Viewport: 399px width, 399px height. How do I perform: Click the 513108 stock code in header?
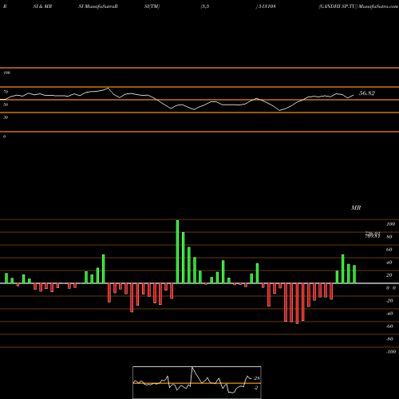point(267,6)
